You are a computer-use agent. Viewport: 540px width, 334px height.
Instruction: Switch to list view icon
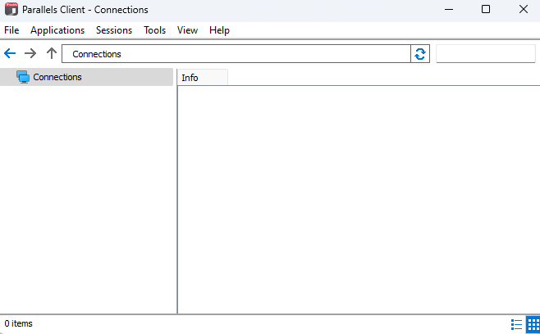pos(516,324)
